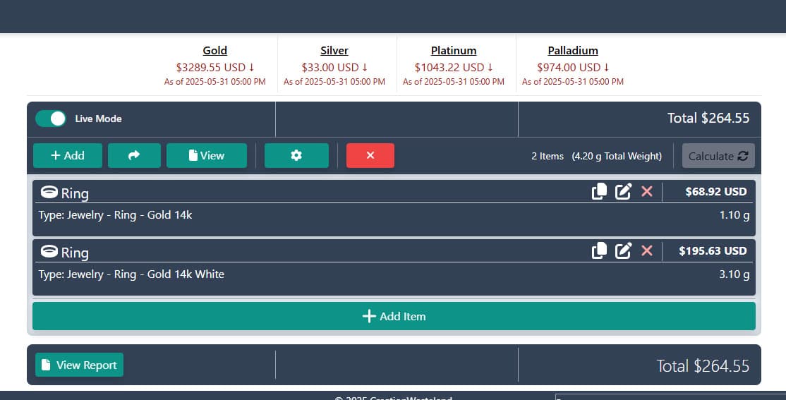Click the bottom Total $264.55 text

click(x=703, y=366)
